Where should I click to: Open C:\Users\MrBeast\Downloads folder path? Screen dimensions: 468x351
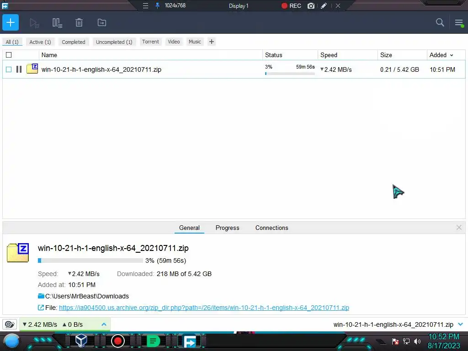point(87,296)
